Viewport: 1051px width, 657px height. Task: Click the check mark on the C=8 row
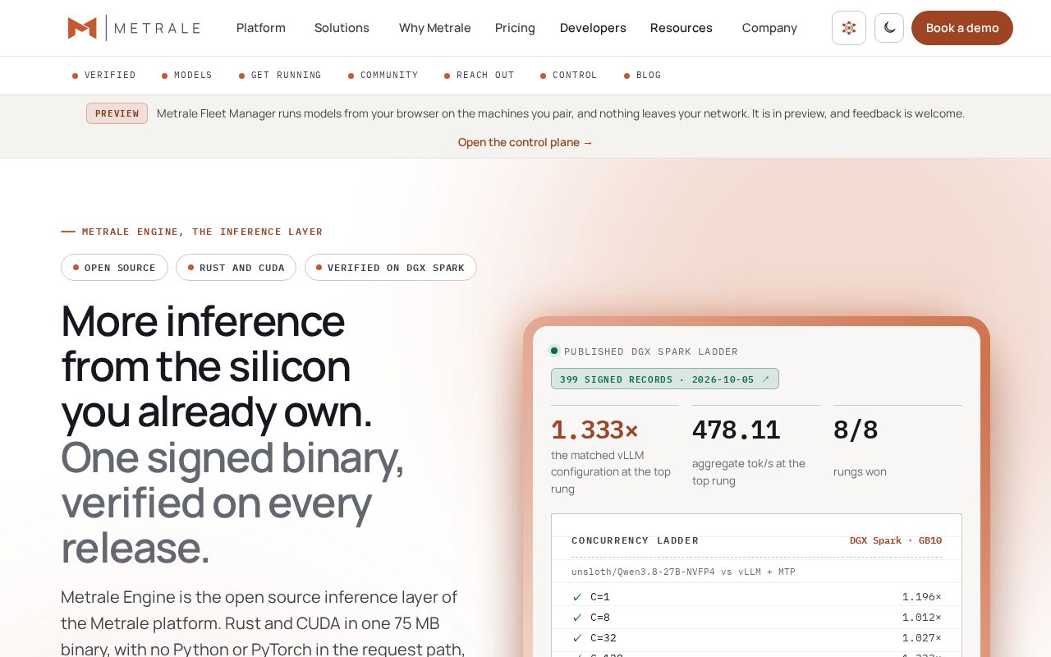[577, 618]
